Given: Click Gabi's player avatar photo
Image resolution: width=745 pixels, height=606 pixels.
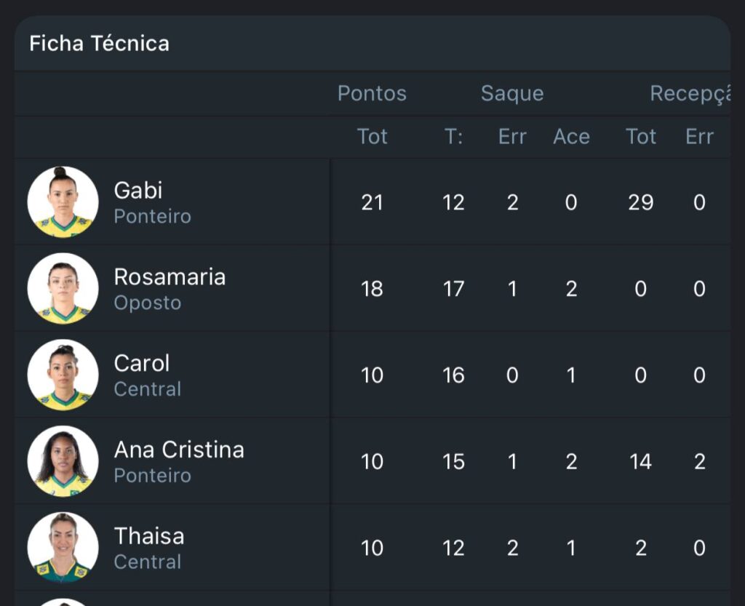Looking at the screenshot, I should [x=63, y=202].
